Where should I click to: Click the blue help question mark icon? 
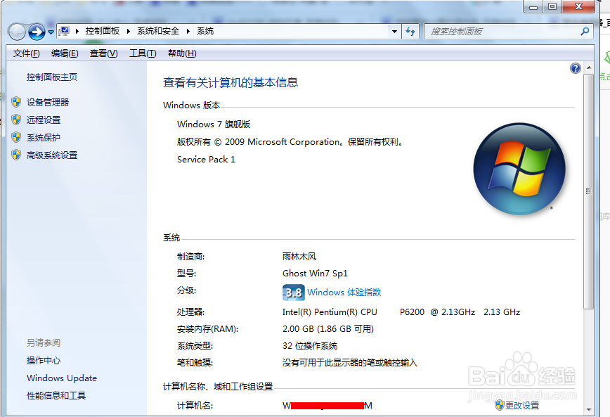click(x=575, y=68)
